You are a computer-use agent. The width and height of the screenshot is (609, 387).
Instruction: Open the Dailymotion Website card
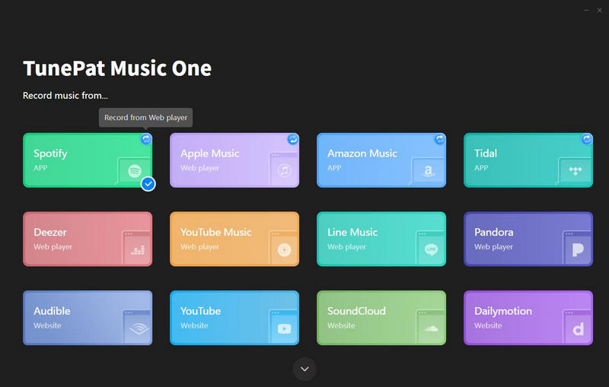(x=528, y=318)
